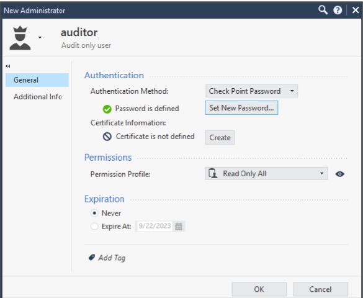This screenshot has height=298, width=363.
Task: Open help via question mark icon
Action: pos(338,10)
